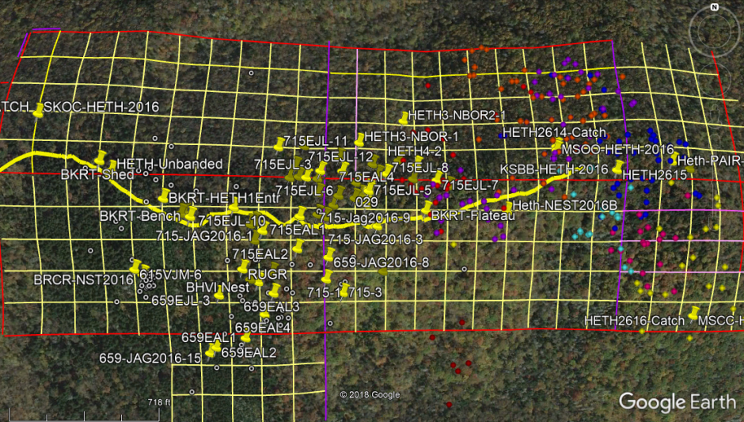
Task: Open the HETH2616-Catch pushpin marker
Action: point(693,312)
